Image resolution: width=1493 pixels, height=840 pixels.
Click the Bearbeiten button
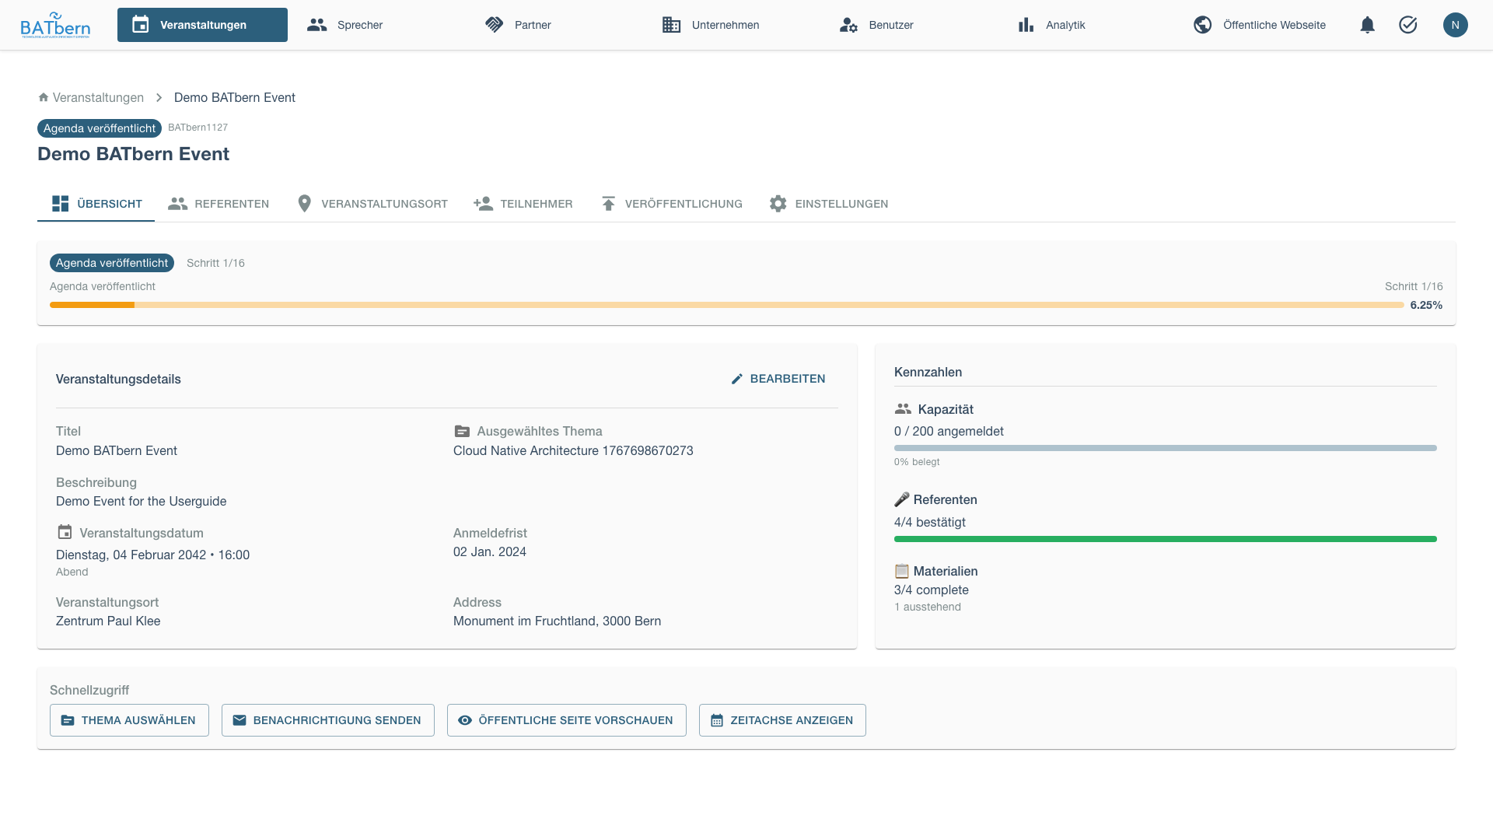pos(778,379)
